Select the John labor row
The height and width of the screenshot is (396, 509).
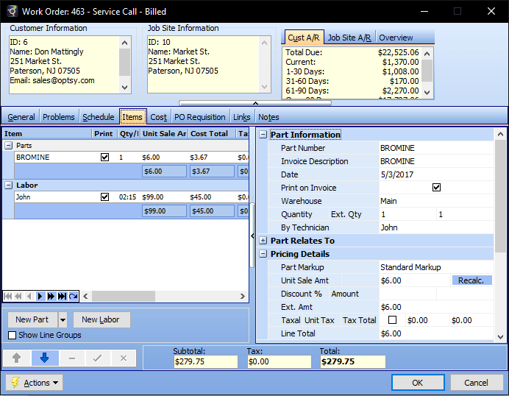point(131,197)
